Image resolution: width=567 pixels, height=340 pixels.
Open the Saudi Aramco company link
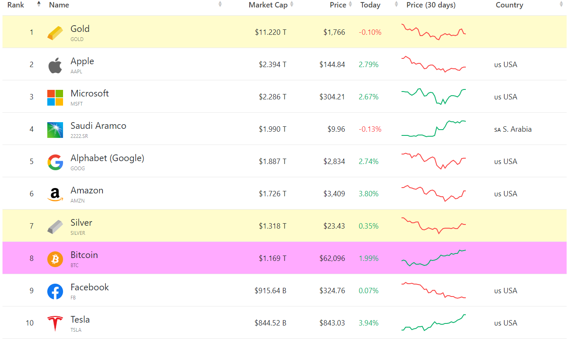coord(98,126)
